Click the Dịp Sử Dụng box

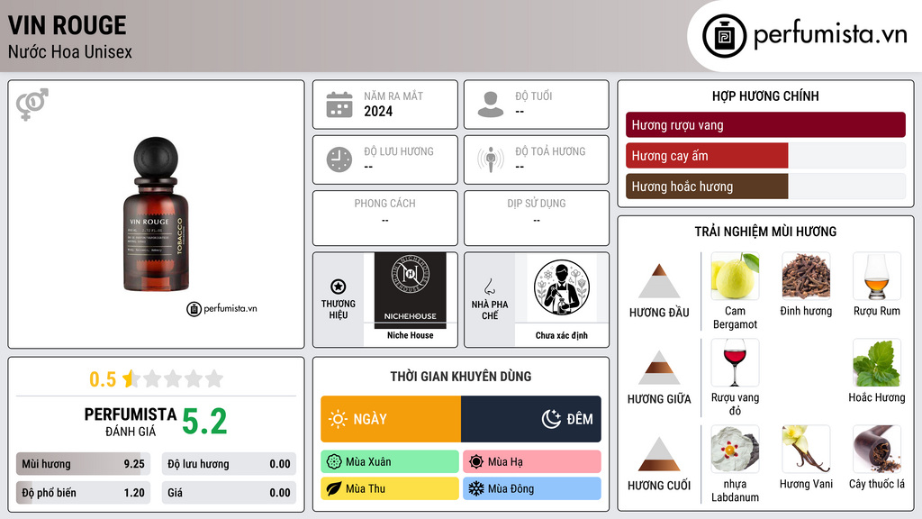537,218
